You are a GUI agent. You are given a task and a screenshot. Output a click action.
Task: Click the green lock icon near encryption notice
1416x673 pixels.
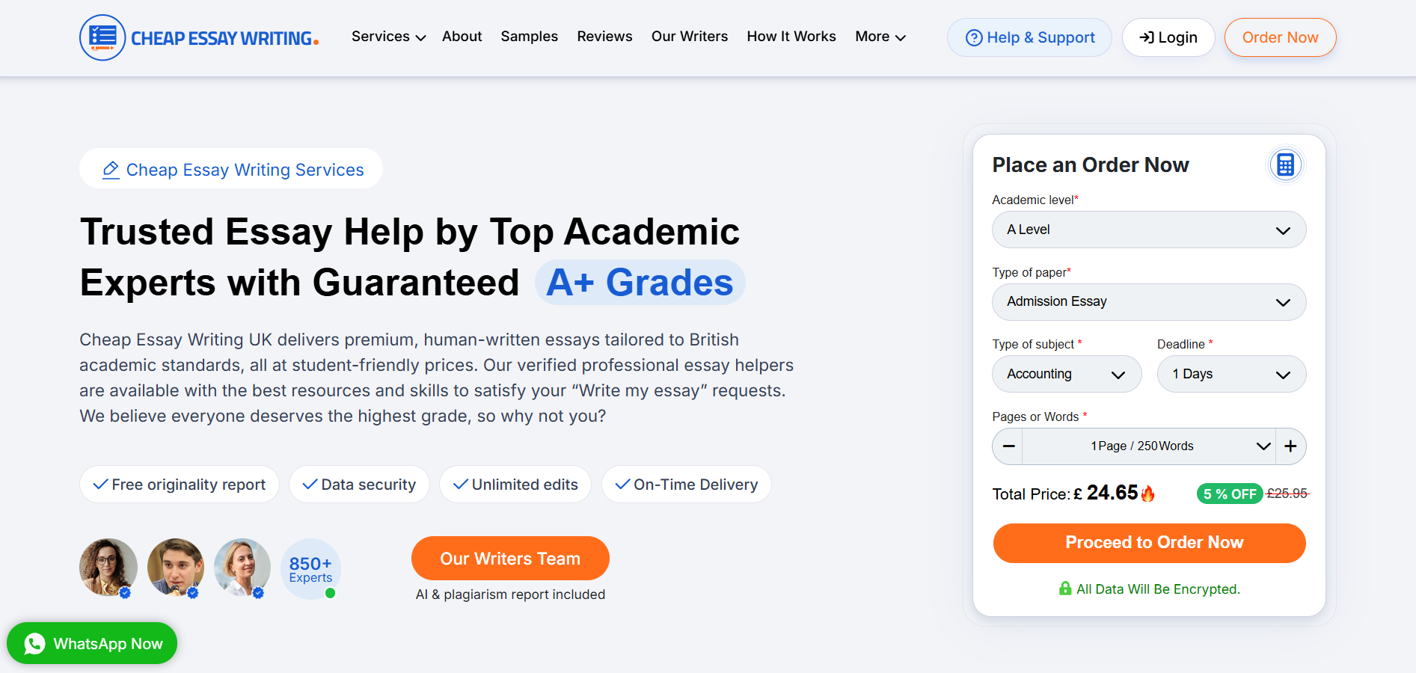pos(1064,589)
